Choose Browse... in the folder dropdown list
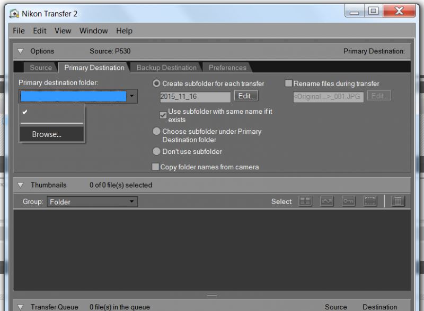 [52, 134]
